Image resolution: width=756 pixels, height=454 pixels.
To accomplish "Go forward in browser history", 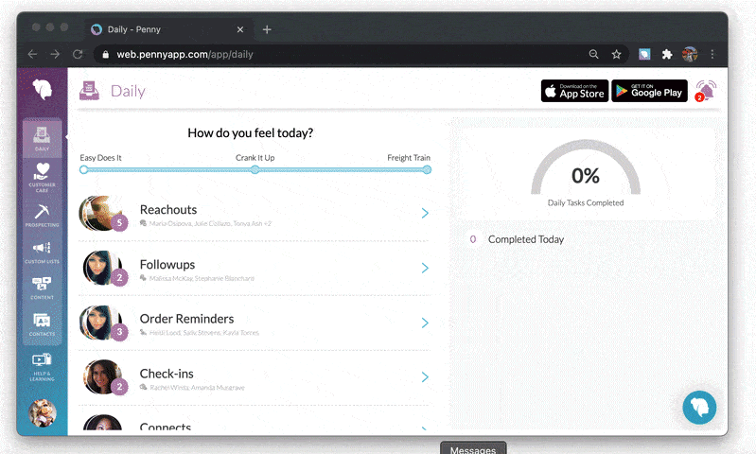I will pos(55,54).
